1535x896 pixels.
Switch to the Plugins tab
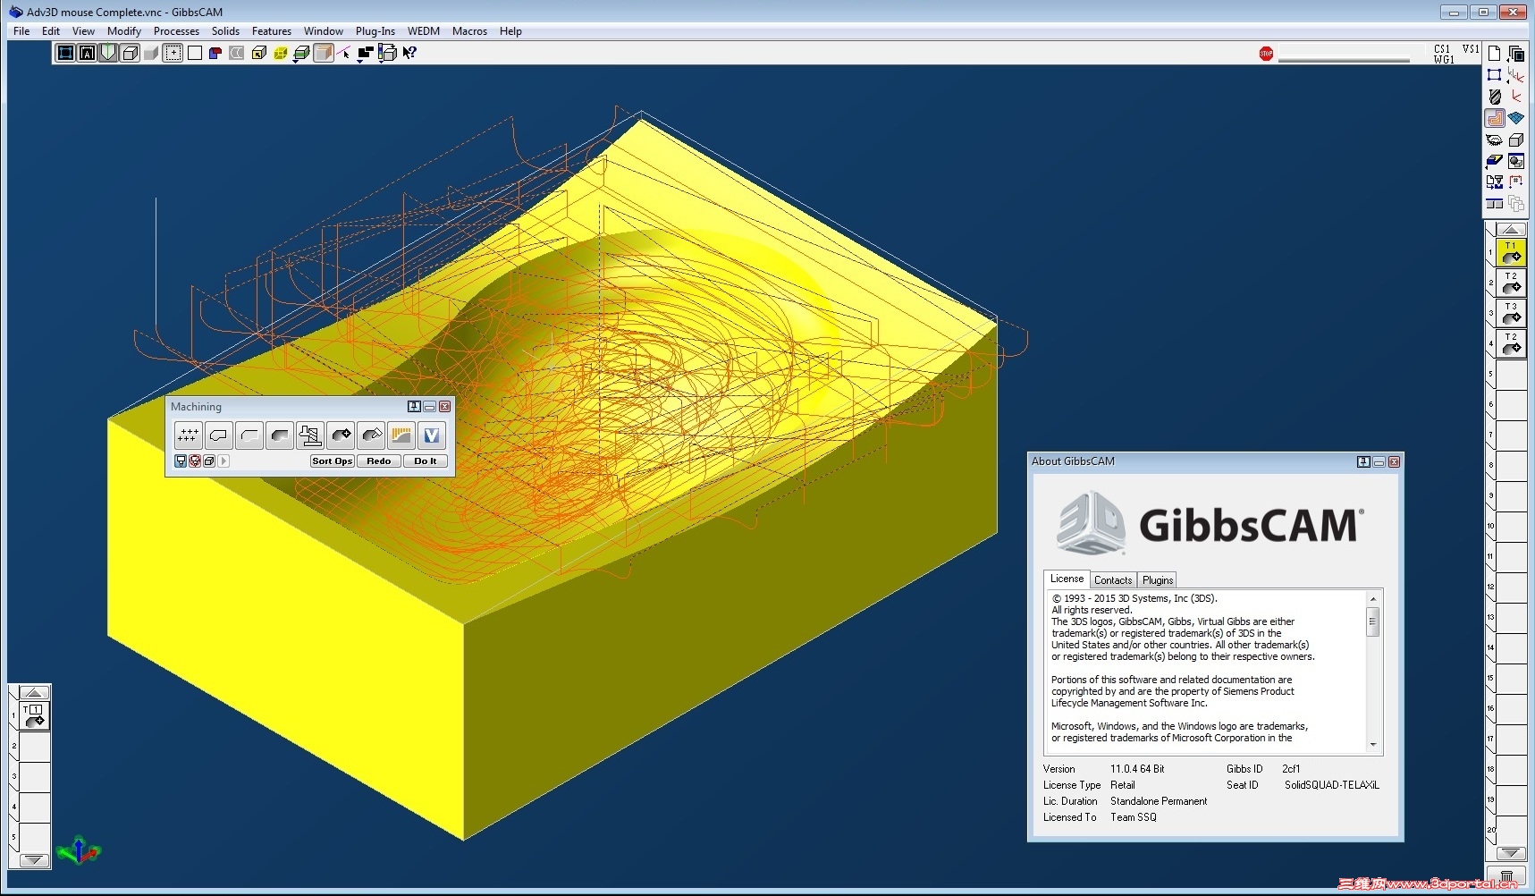pyautogui.click(x=1158, y=580)
